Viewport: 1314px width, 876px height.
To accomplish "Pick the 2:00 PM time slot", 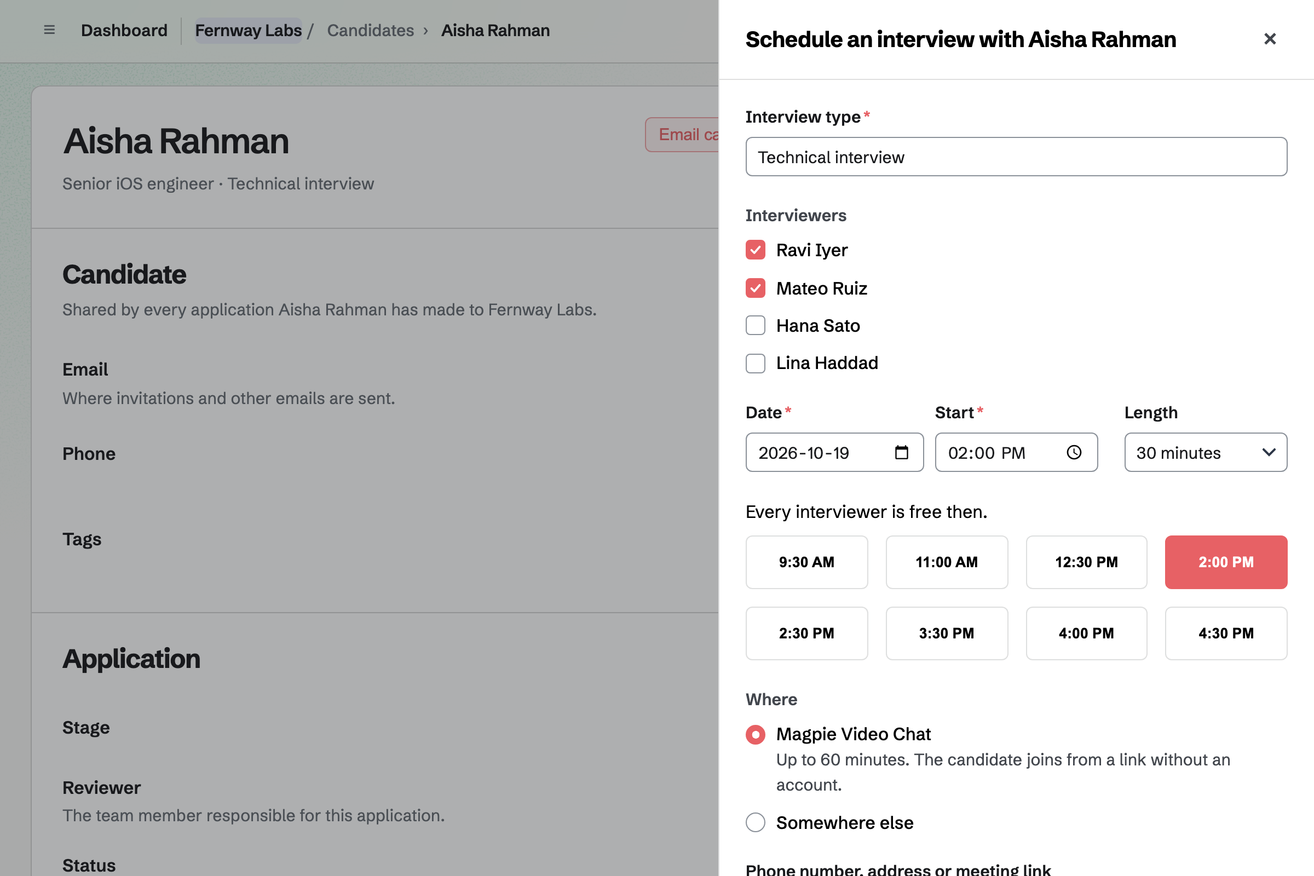I will coord(1226,562).
